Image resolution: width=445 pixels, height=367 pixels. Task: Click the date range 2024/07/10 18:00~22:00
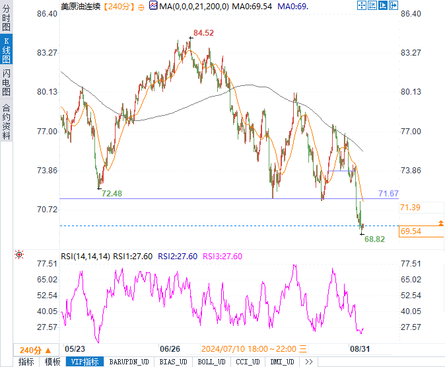(x=249, y=349)
